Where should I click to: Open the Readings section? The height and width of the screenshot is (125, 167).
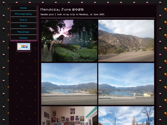[24, 32]
